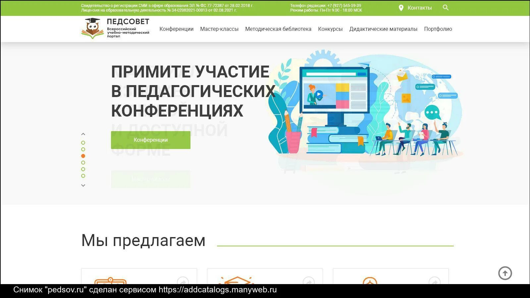Select the first slider navigation dot
This screenshot has width=530, height=298.
coord(83,142)
